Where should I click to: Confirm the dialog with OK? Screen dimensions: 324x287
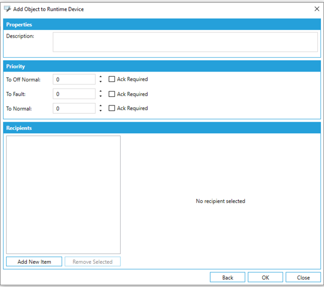click(x=265, y=277)
